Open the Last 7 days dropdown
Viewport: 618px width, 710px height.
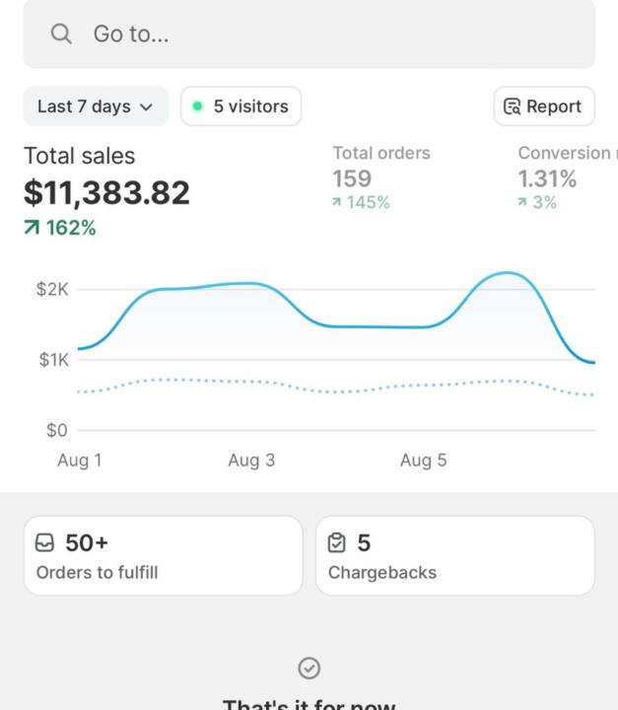click(x=95, y=106)
